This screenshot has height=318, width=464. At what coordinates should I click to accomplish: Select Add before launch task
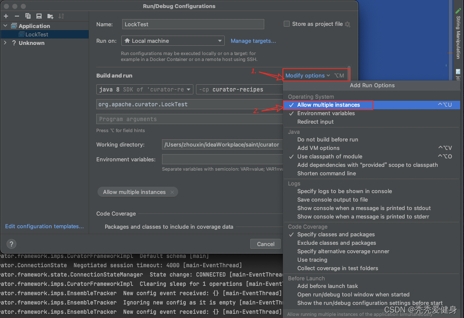point(372,286)
